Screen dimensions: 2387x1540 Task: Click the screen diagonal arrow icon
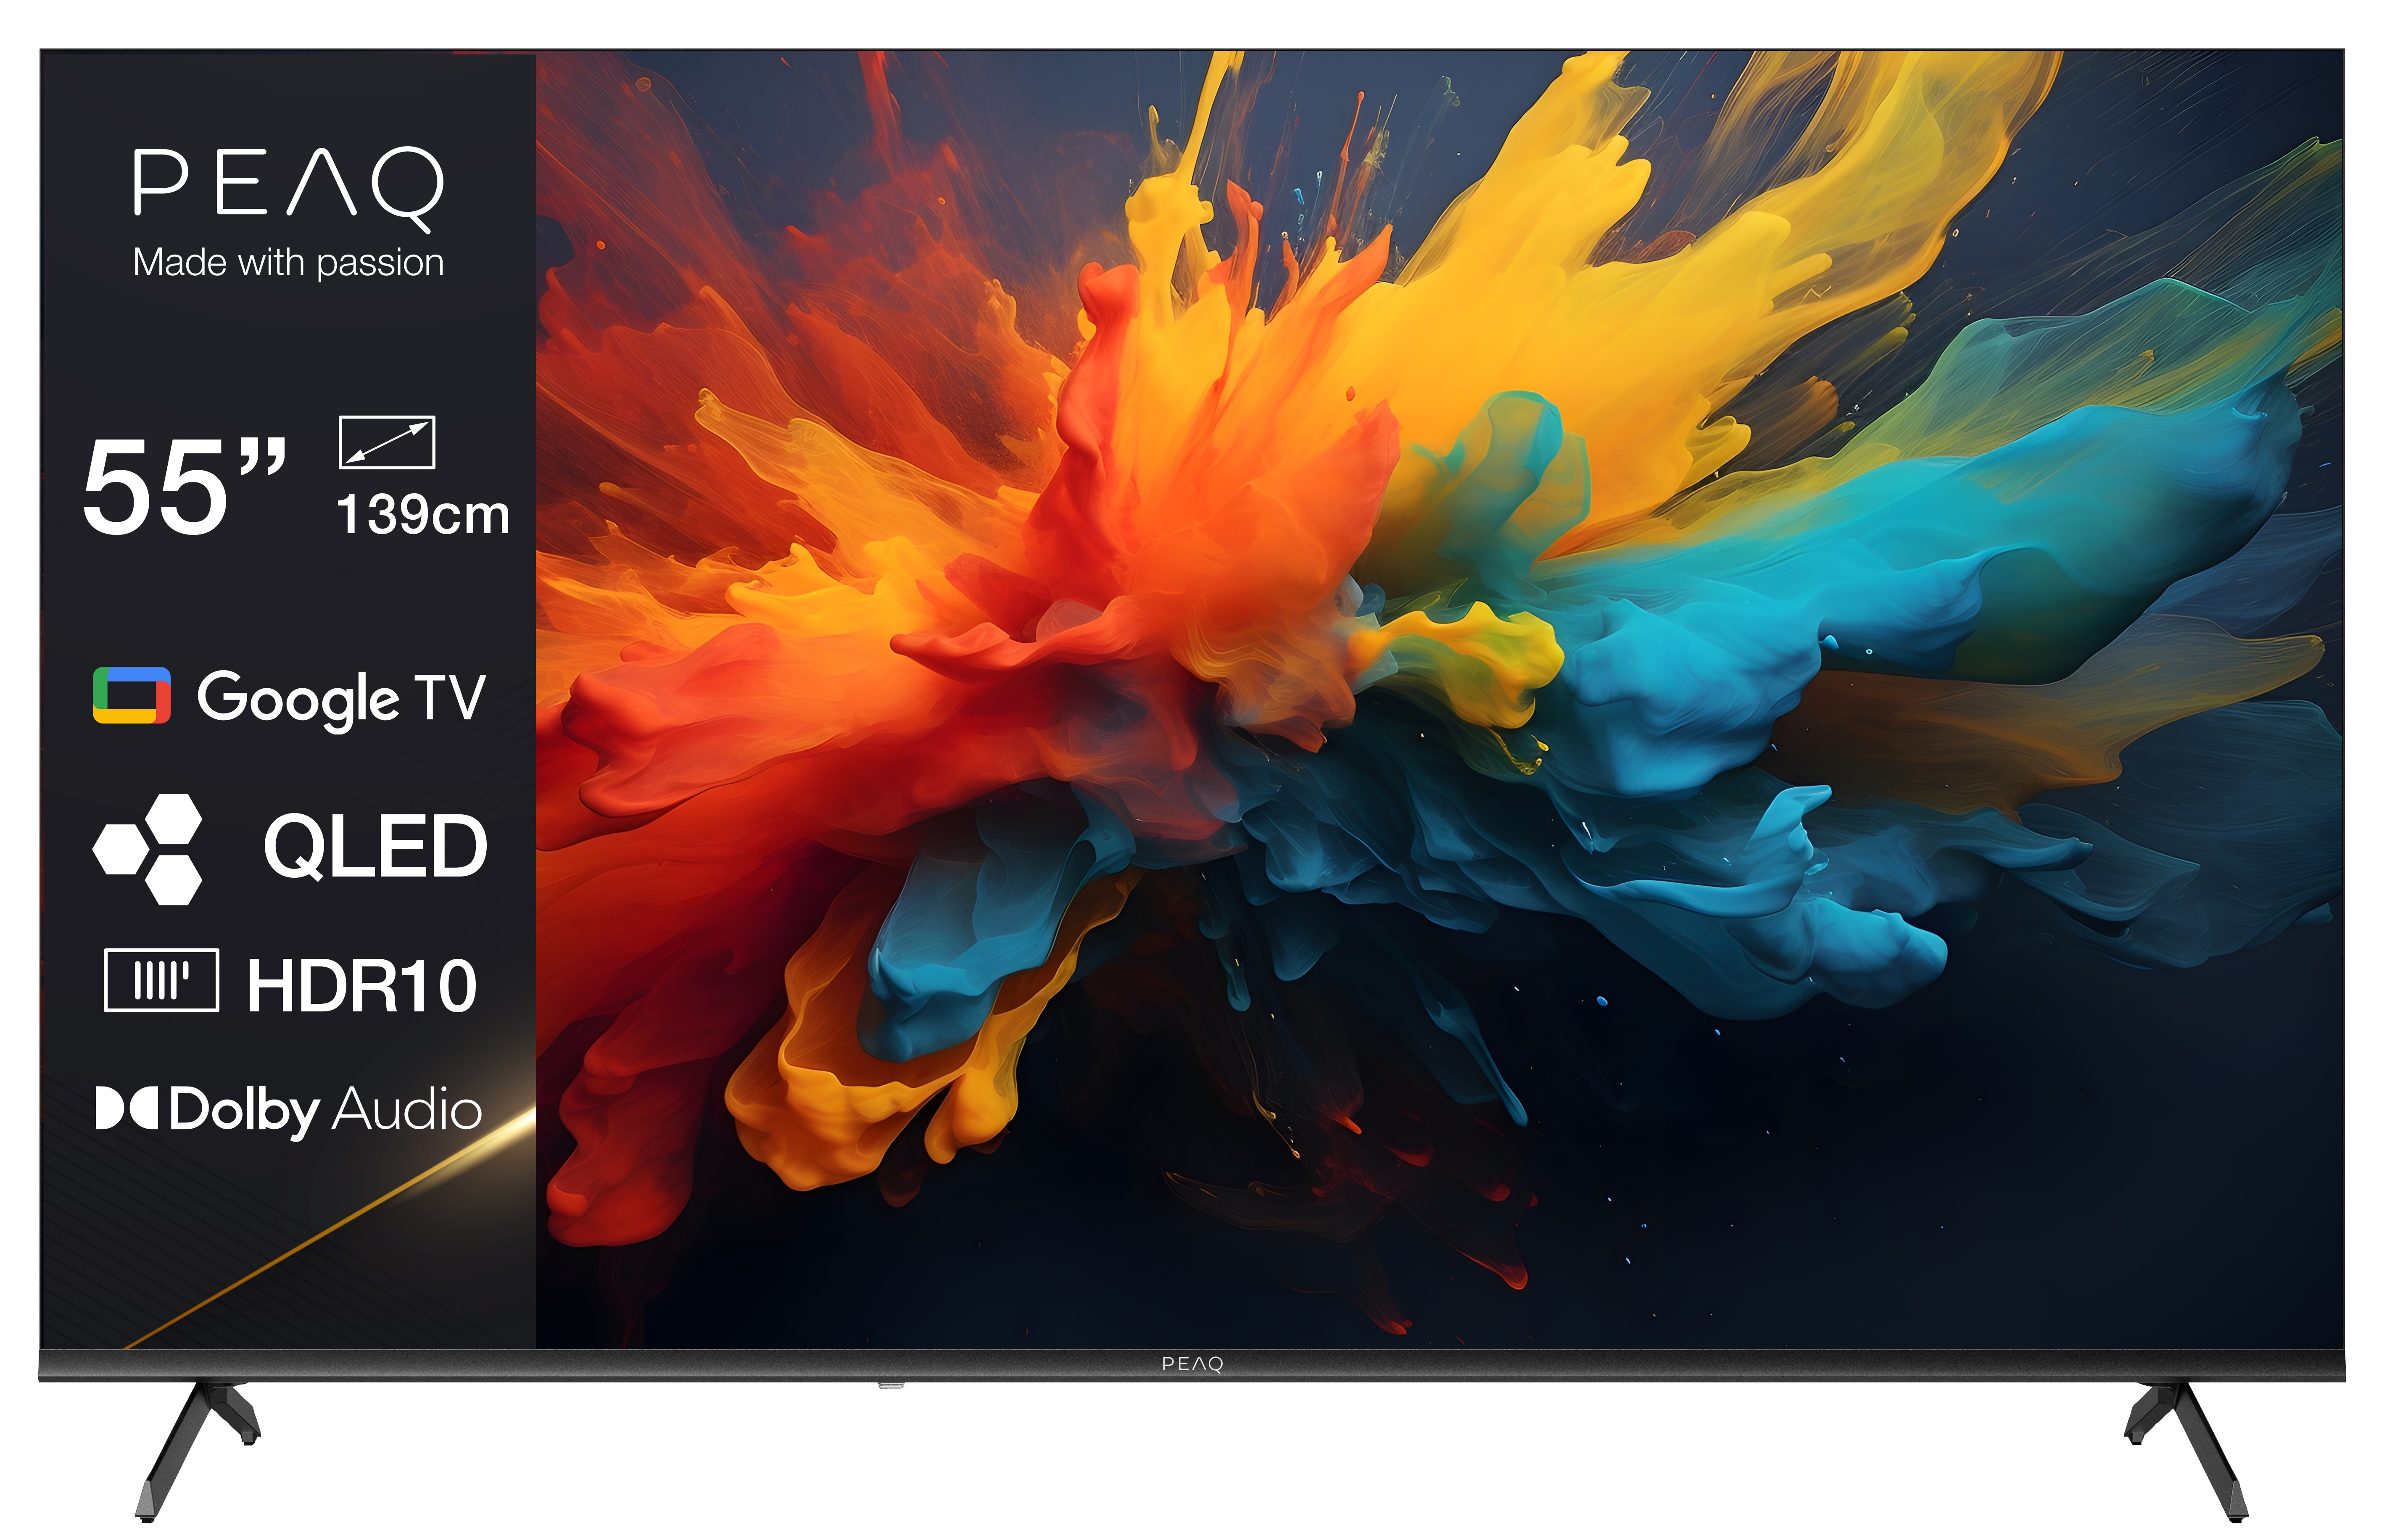(x=387, y=442)
